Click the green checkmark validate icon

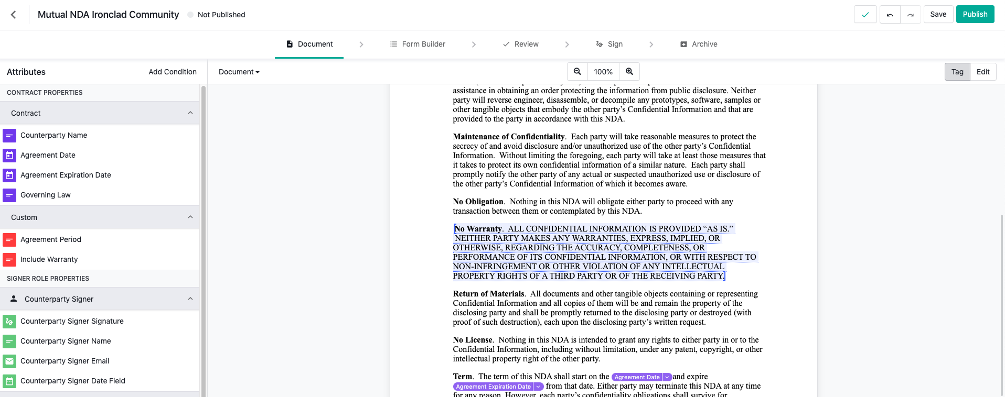(865, 15)
